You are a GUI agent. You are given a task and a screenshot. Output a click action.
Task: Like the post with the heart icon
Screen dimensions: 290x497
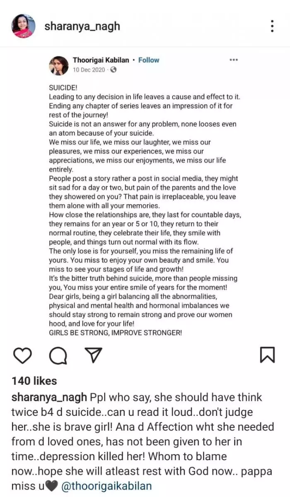[x=22, y=355]
